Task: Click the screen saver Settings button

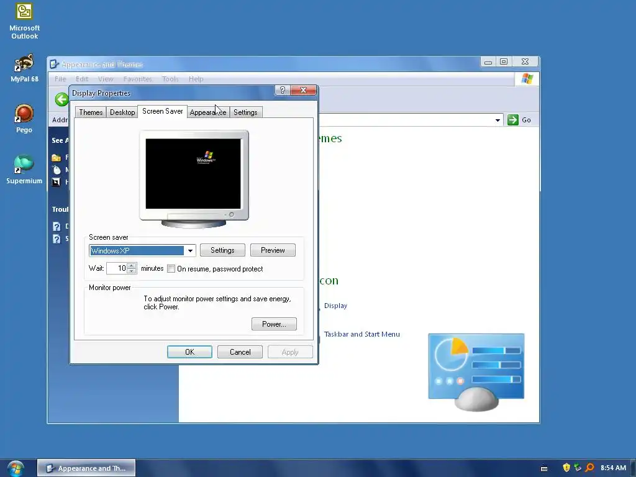Action: (x=222, y=250)
